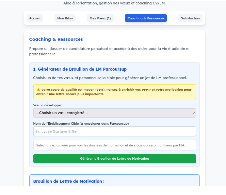The width and height of the screenshot is (226, 195).
Task: Switch to the Mes Vœux (1) tab
Action: 100,18
